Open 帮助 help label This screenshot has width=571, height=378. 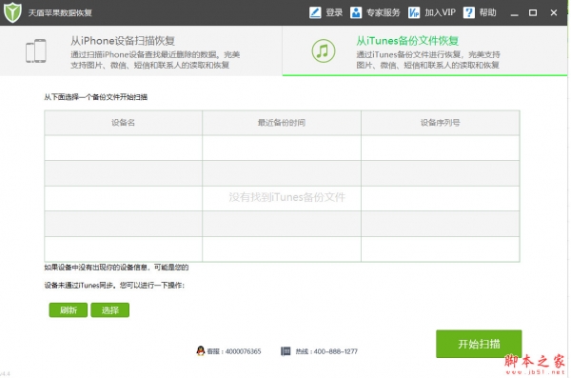pyautogui.click(x=487, y=12)
